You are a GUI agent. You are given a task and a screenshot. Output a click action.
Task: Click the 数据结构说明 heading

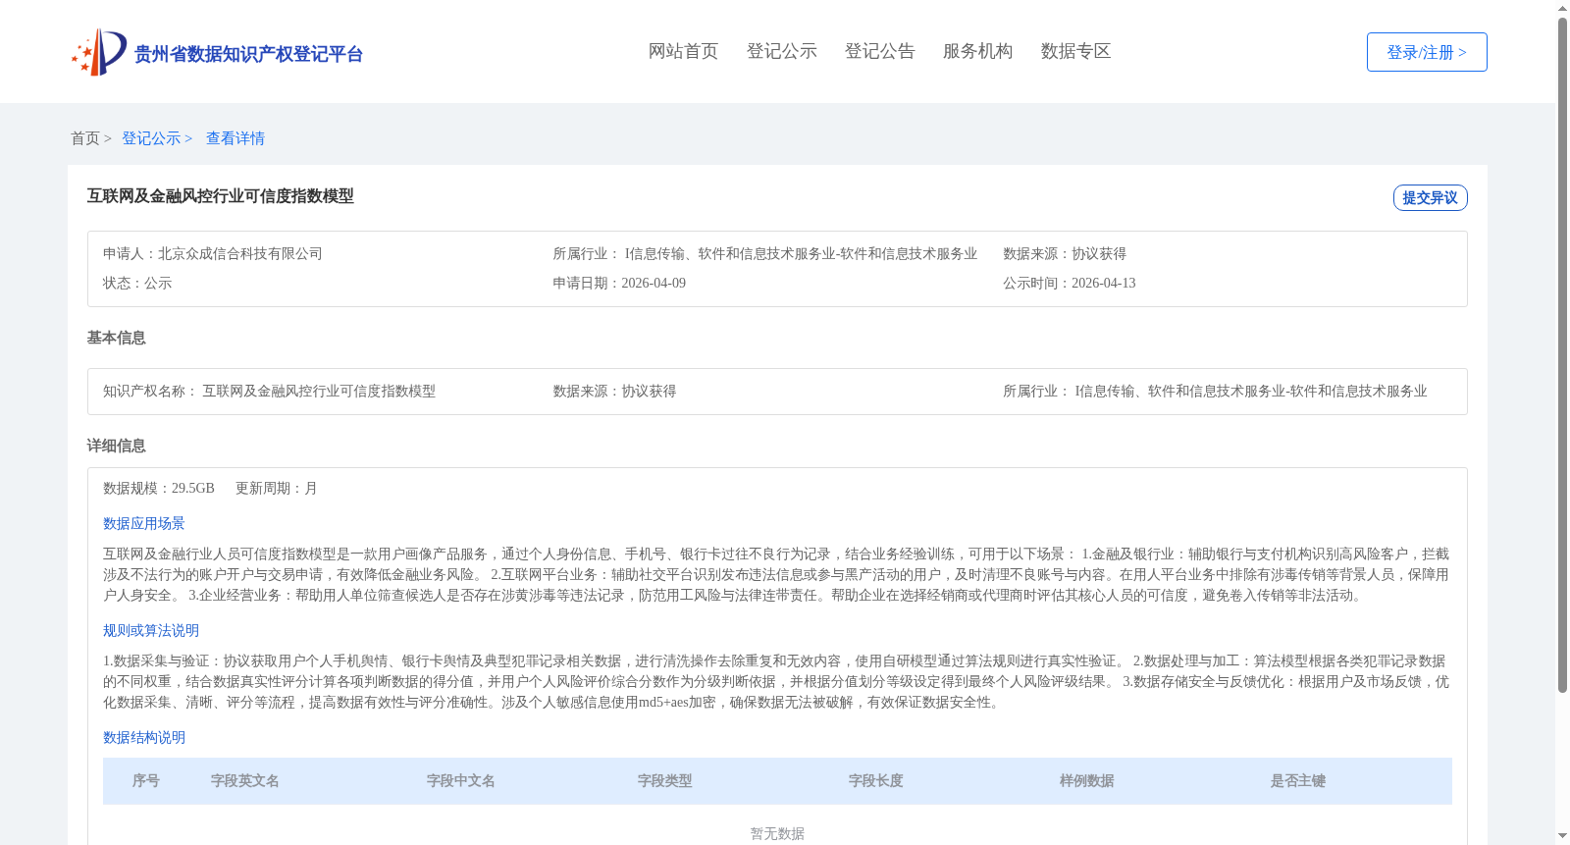pos(144,737)
